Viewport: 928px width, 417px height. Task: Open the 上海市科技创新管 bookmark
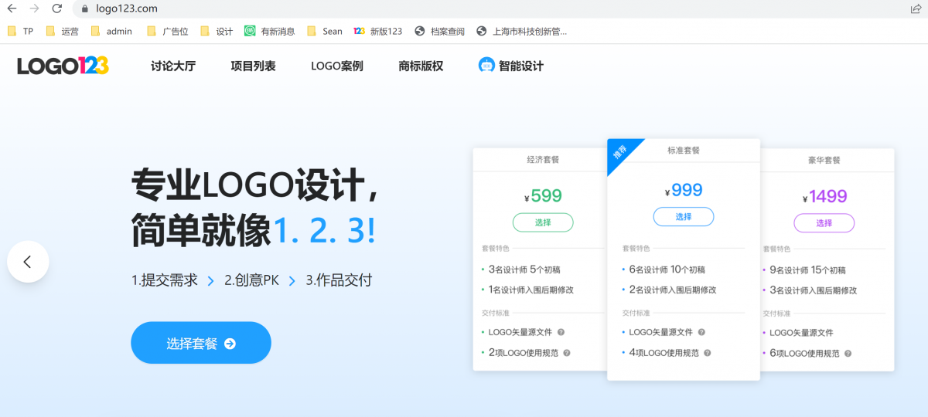pyautogui.click(x=522, y=31)
